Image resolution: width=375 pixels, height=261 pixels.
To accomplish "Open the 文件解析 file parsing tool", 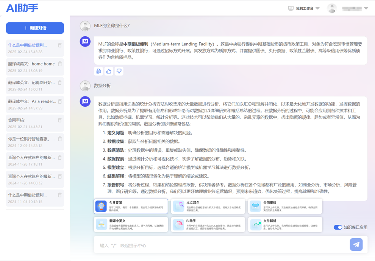I will coord(285,224).
